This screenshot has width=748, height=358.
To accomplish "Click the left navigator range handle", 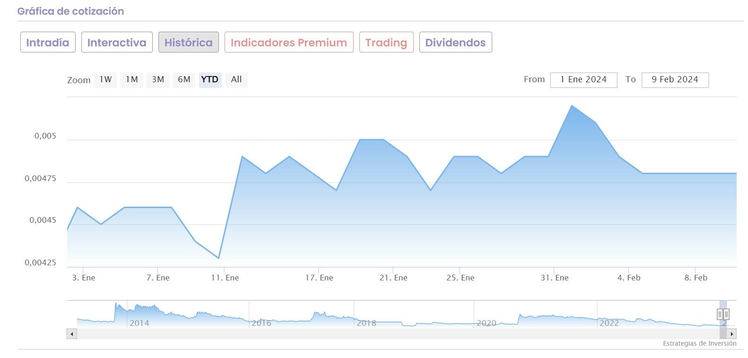I will pyautogui.click(x=720, y=314).
